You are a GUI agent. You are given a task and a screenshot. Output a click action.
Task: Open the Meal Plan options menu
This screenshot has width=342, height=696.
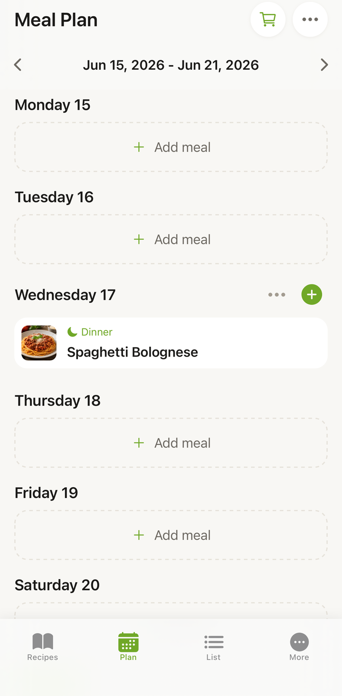(310, 19)
